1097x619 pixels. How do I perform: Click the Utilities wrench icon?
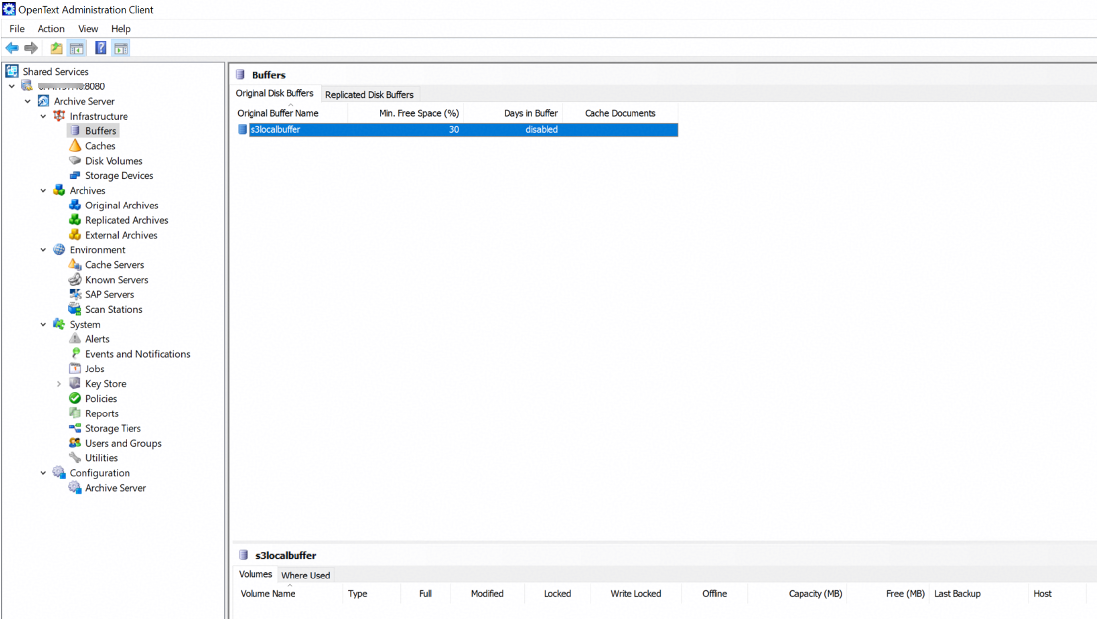coord(75,457)
